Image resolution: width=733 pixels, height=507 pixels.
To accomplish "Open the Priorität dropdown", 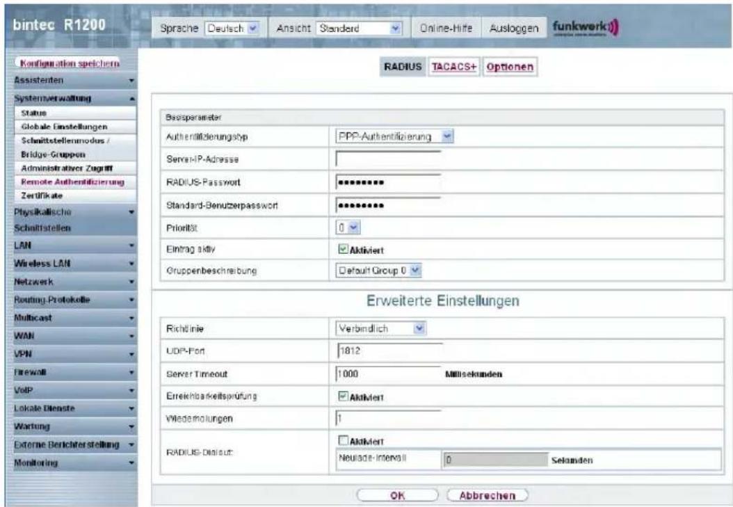I will click(x=348, y=227).
